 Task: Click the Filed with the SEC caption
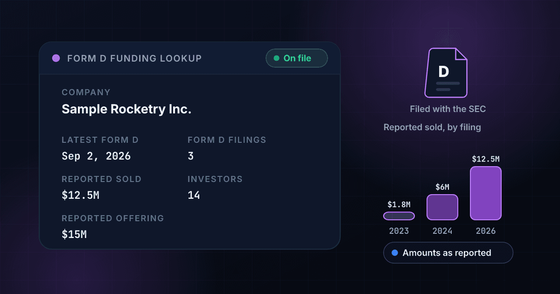(x=448, y=109)
